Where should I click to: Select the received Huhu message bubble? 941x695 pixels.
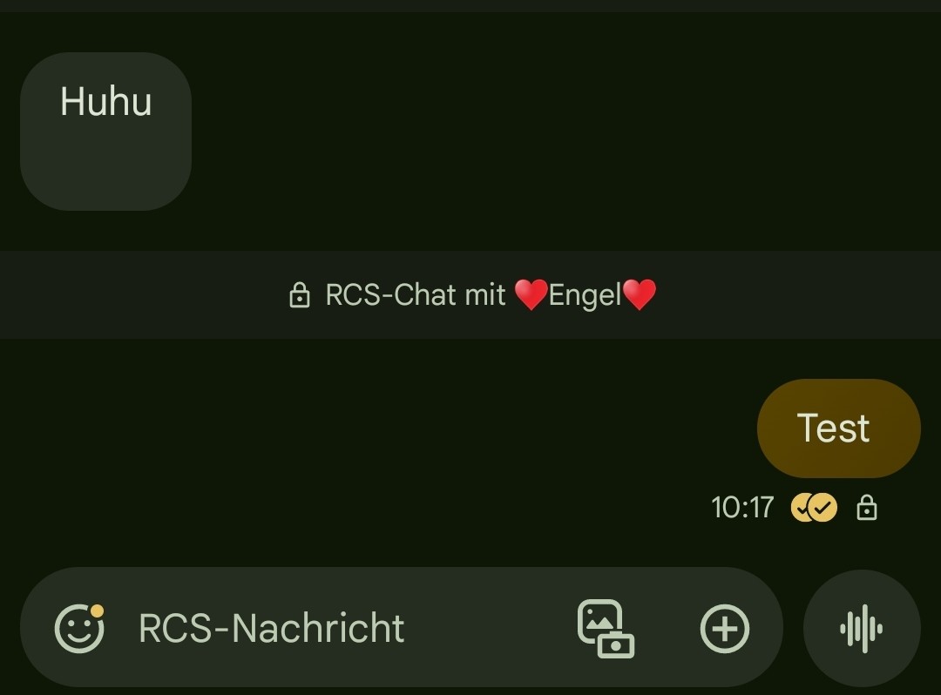pyautogui.click(x=105, y=132)
